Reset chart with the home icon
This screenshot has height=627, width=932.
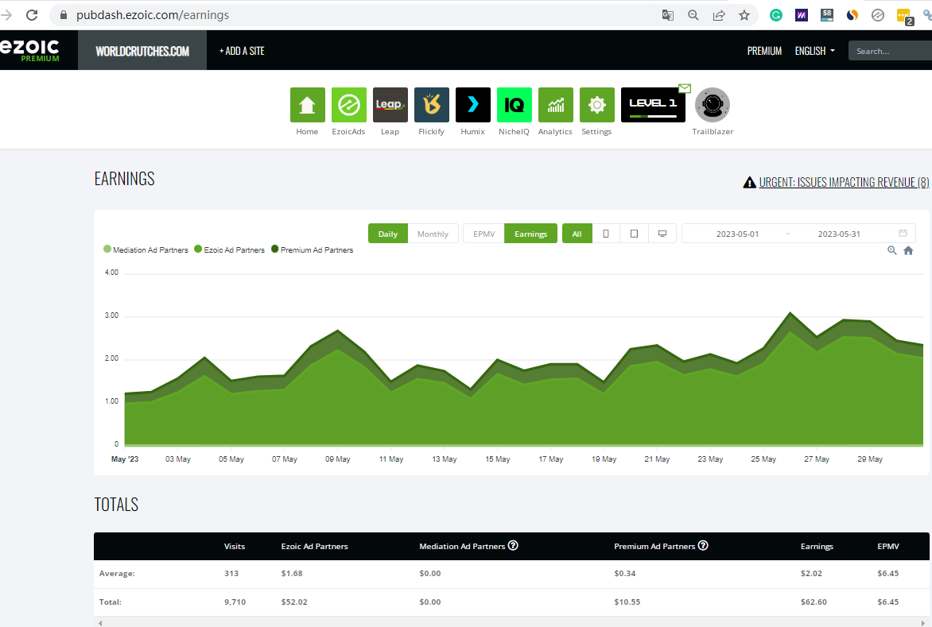(908, 250)
